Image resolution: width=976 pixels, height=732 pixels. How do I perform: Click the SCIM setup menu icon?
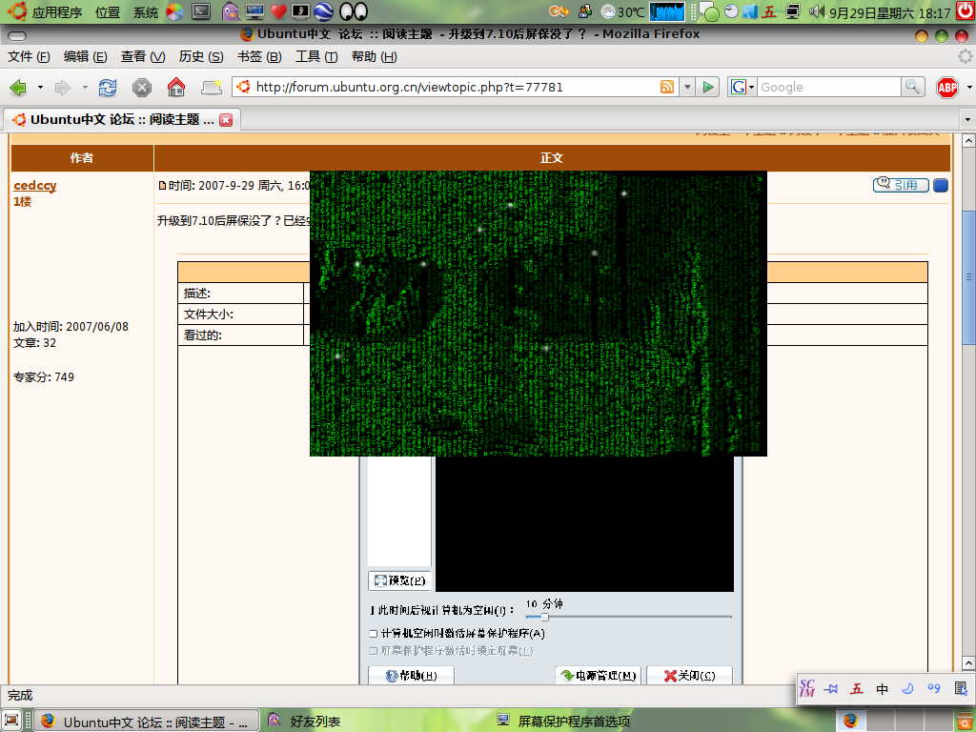(x=961, y=688)
